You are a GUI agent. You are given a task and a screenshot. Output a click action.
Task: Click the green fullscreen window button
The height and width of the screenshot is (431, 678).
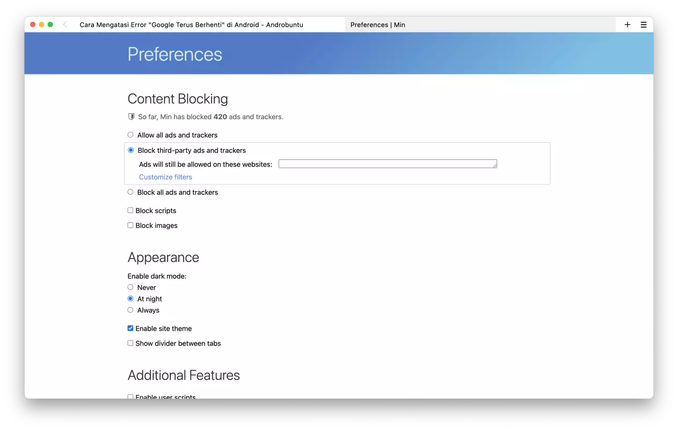pyautogui.click(x=50, y=25)
